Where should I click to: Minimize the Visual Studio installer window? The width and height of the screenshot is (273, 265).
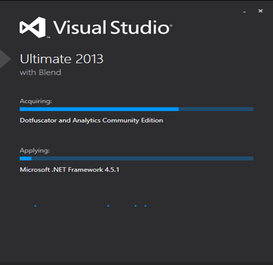[x=244, y=12]
